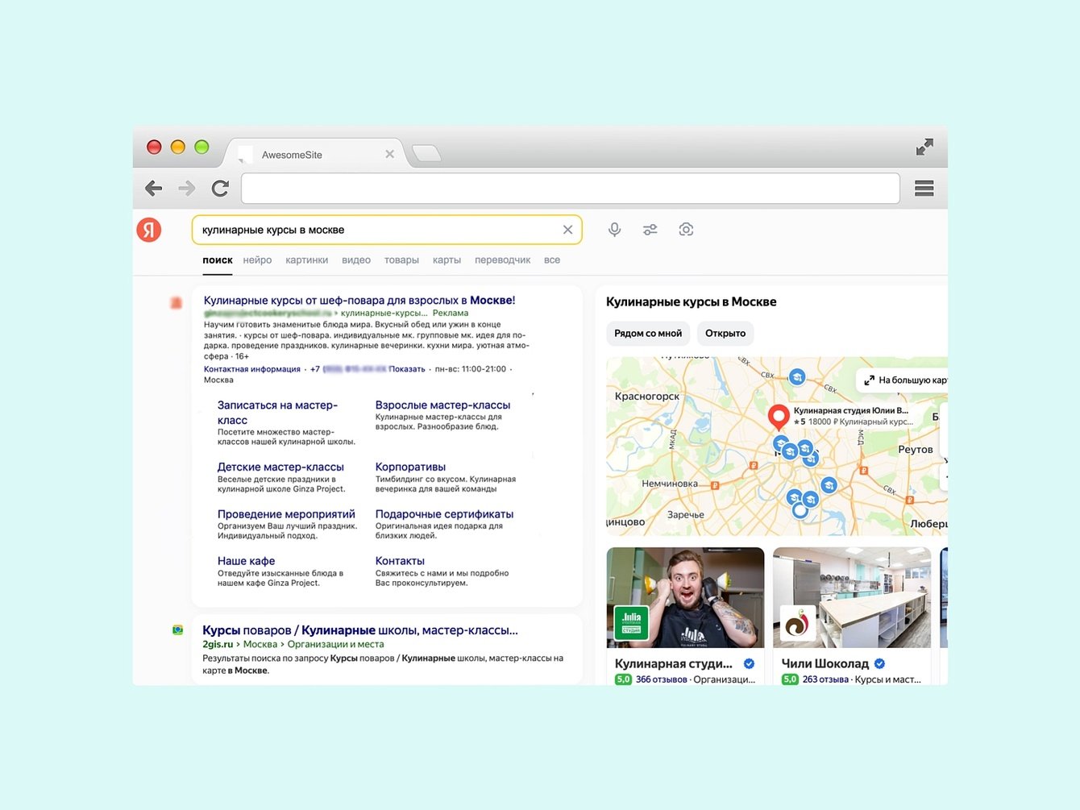Open Детские мастер-классы link
The height and width of the screenshot is (810, 1080).
tap(280, 467)
